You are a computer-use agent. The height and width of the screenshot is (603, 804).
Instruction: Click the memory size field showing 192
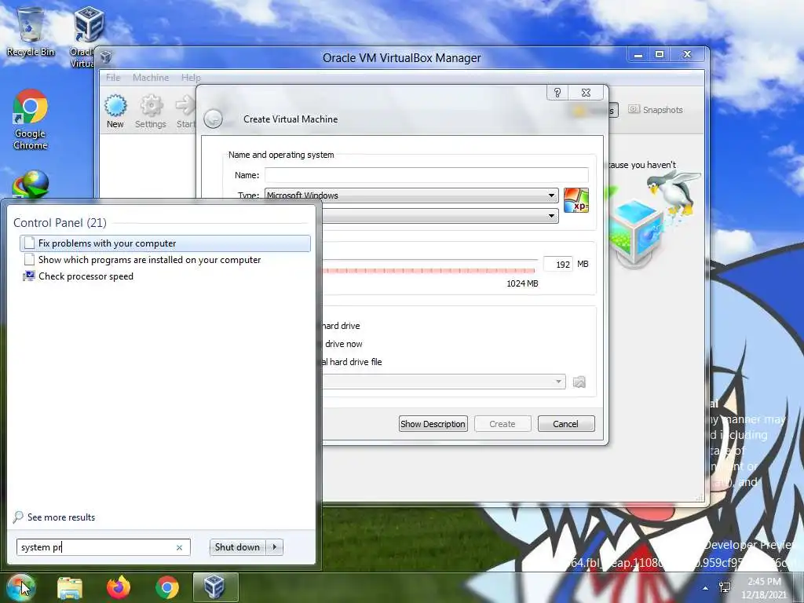(557, 264)
